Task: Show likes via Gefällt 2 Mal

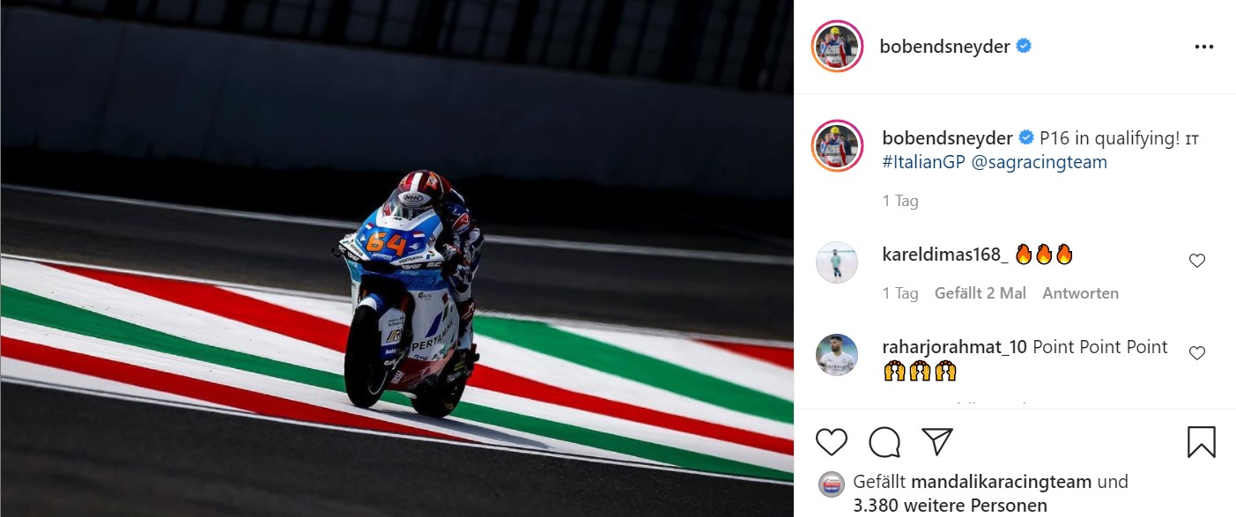Action: click(981, 293)
